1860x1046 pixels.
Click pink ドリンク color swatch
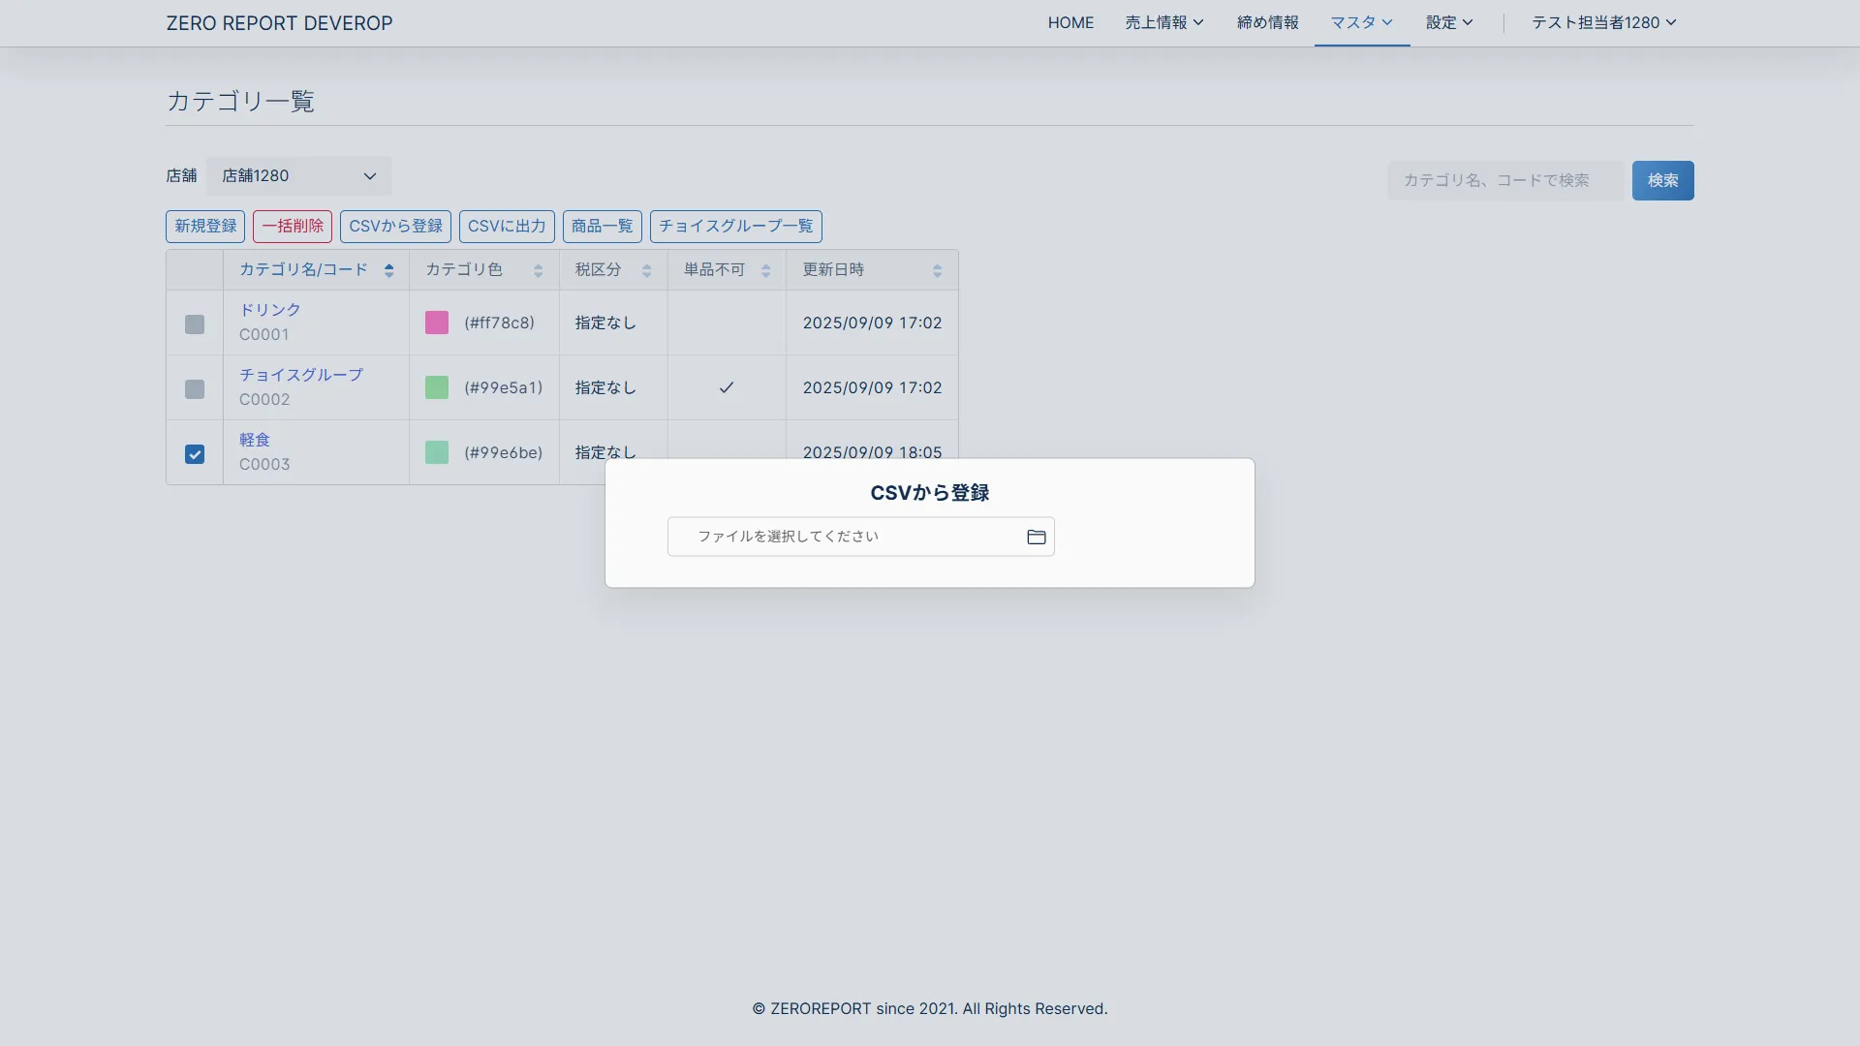[x=437, y=323]
